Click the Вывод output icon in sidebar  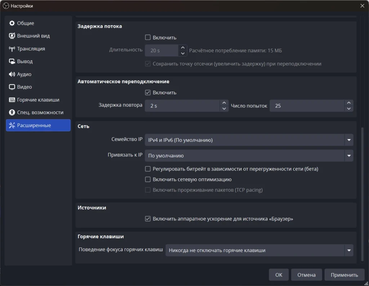(12, 62)
